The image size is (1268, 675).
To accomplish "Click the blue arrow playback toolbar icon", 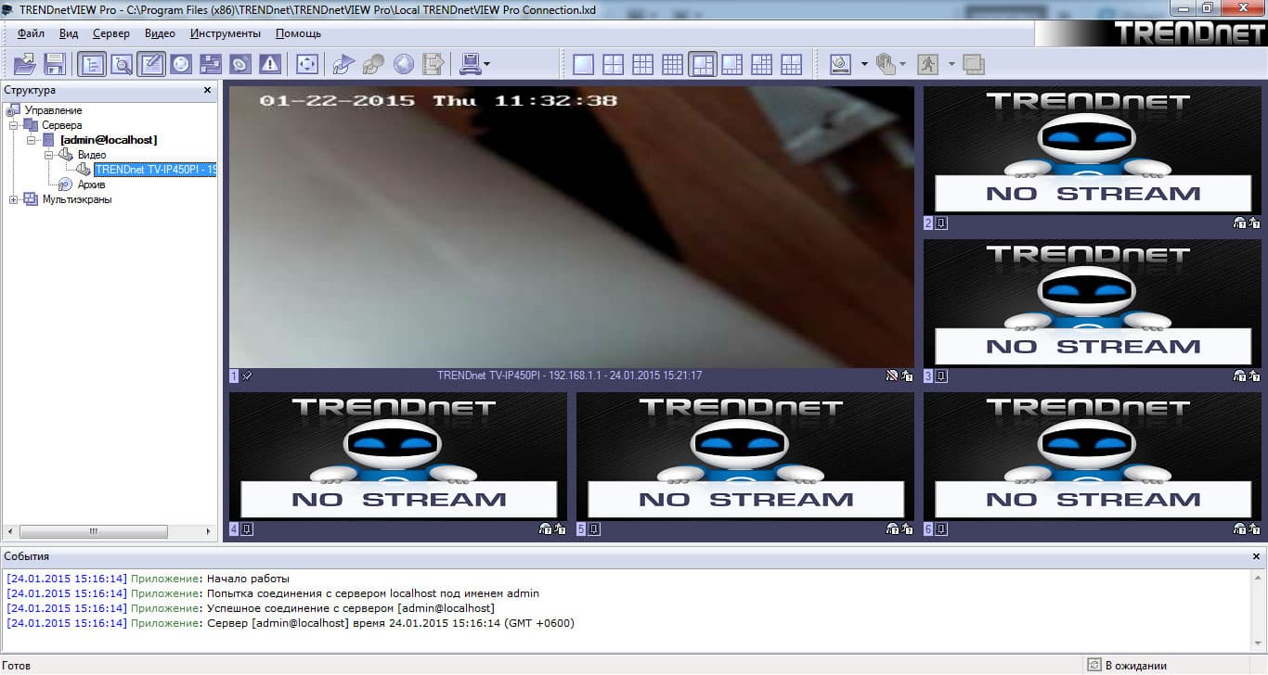I will click(344, 64).
